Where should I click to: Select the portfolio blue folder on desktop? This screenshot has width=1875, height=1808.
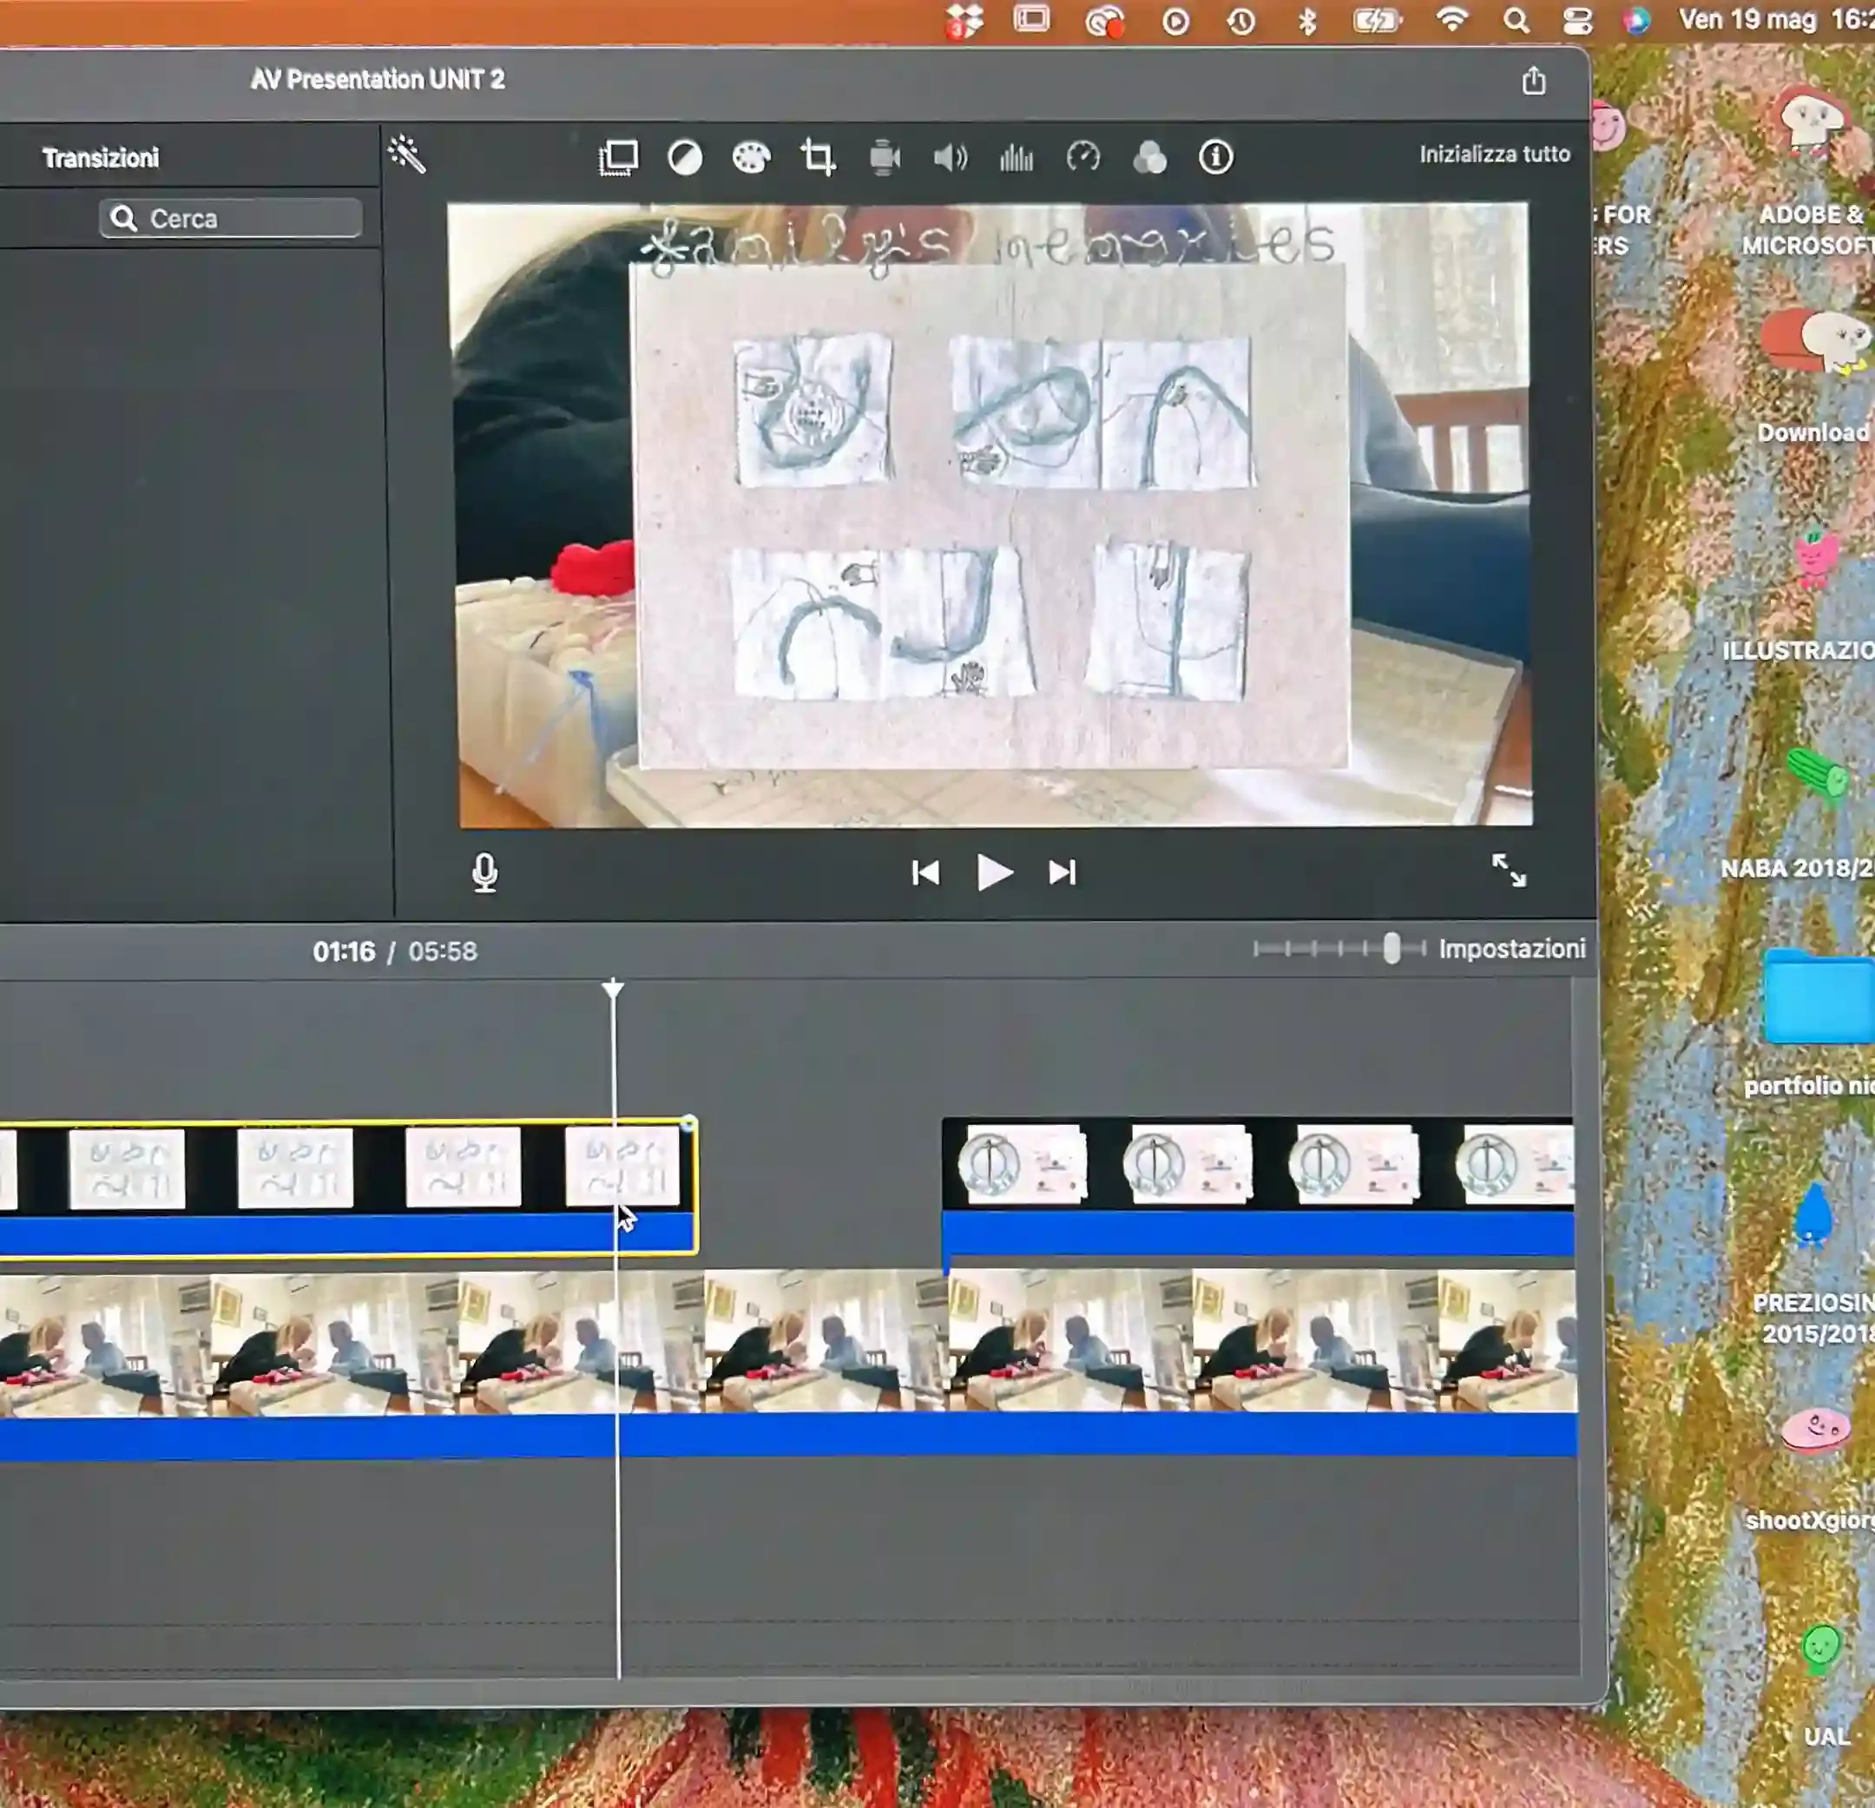pos(1818,996)
